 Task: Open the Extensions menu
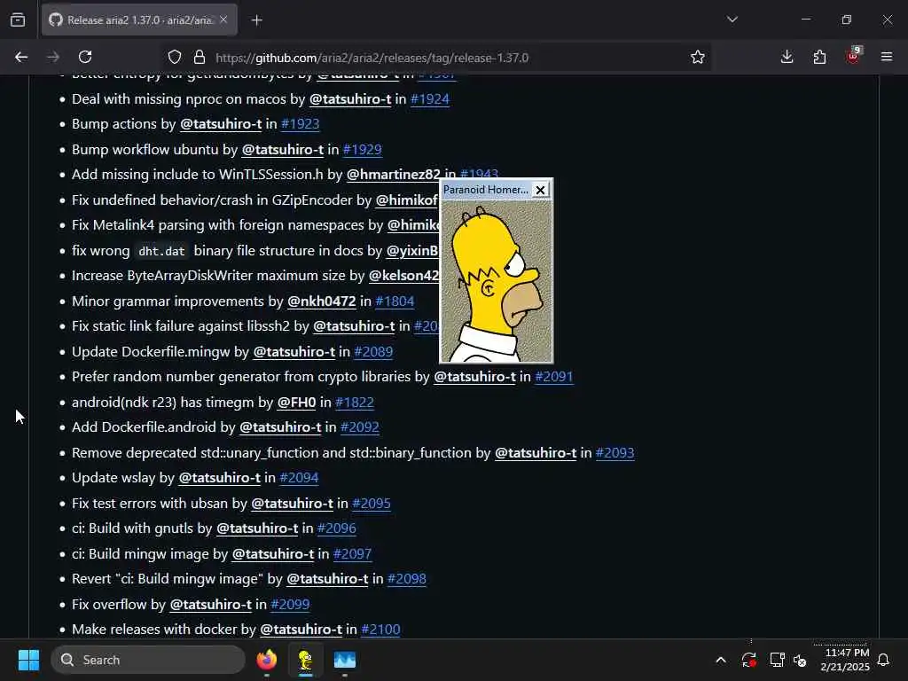click(819, 57)
